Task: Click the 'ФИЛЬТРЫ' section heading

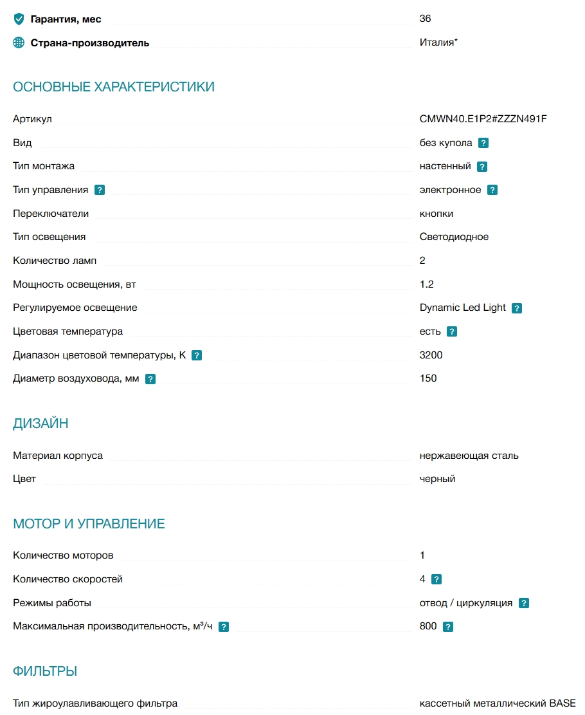Action: point(44,671)
